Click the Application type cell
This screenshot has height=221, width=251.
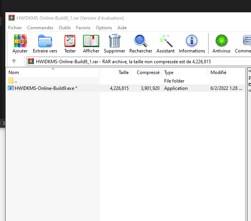pyautogui.click(x=176, y=88)
